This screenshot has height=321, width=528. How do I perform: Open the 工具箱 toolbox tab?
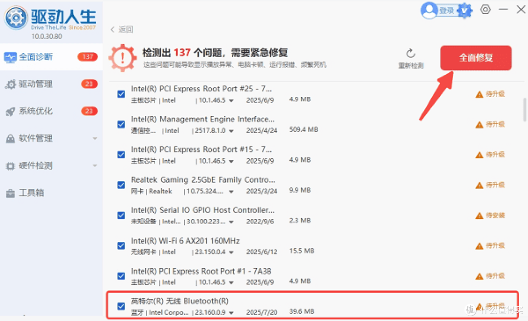[x=51, y=193]
